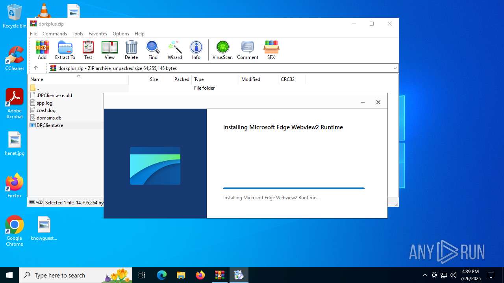
Task: Open CCleaner desktop shortcut
Action: [x=15, y=59]
